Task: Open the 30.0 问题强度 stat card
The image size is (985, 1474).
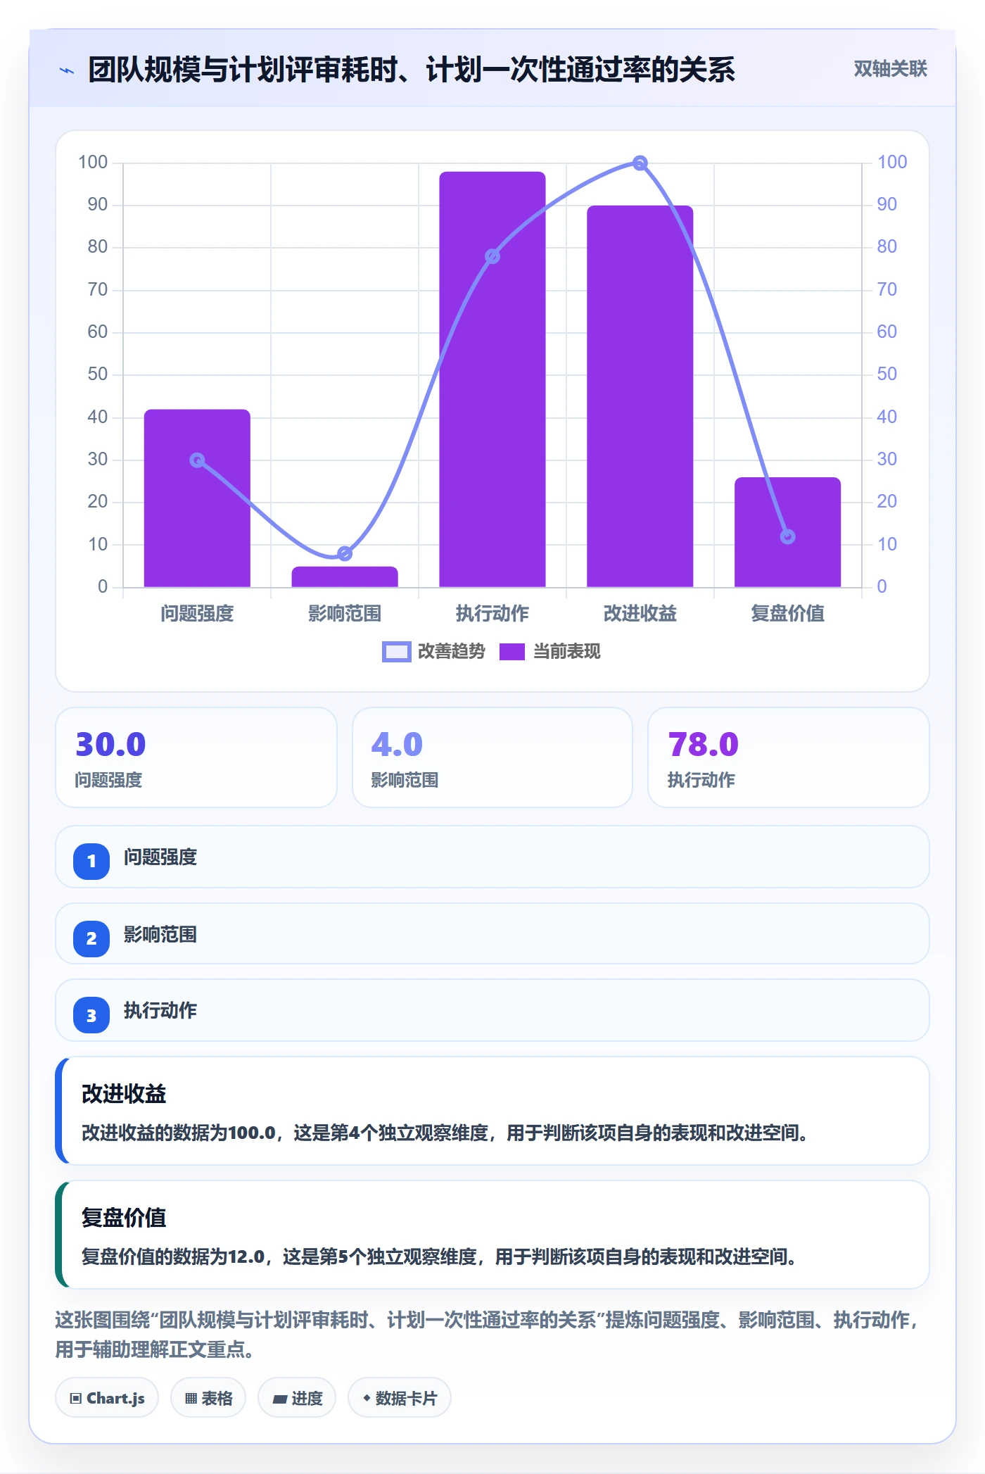Action: tap(196, 757)
